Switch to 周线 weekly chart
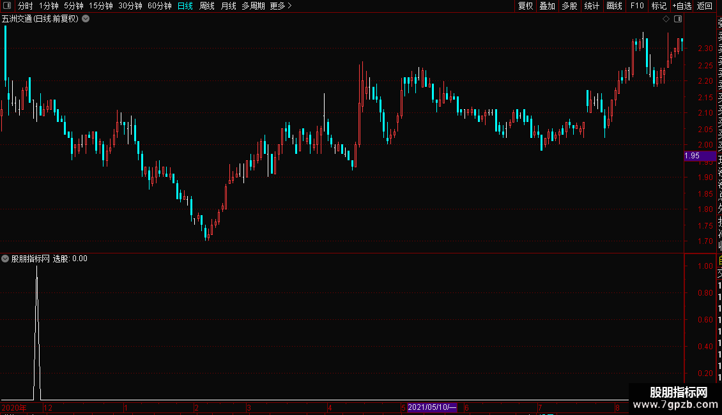Image resolution: width=722 pixels, height=415 pixels. 207,6
